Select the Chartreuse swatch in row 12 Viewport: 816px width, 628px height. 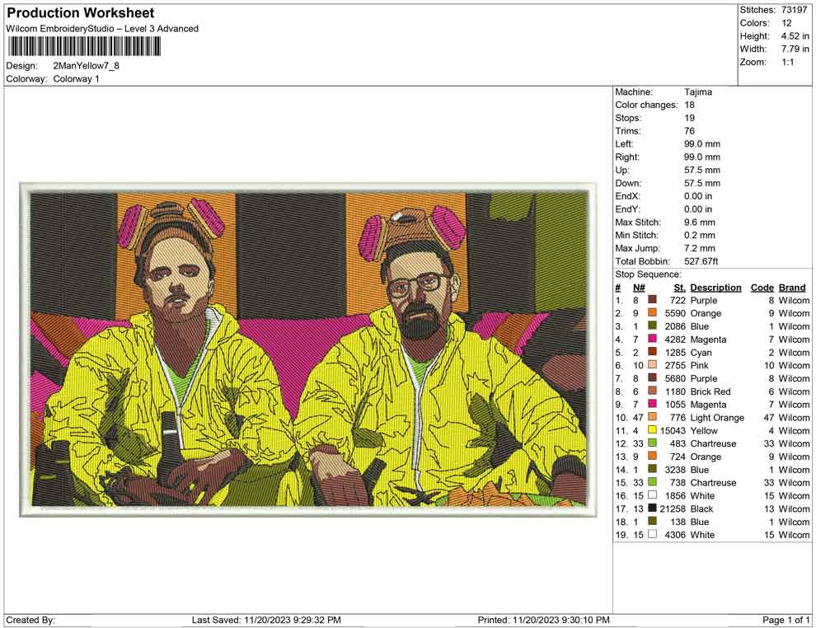click(x=652, y=443)
